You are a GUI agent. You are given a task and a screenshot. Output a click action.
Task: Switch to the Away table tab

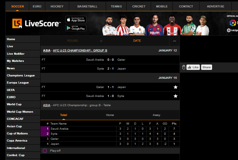(x=156, y=115)
